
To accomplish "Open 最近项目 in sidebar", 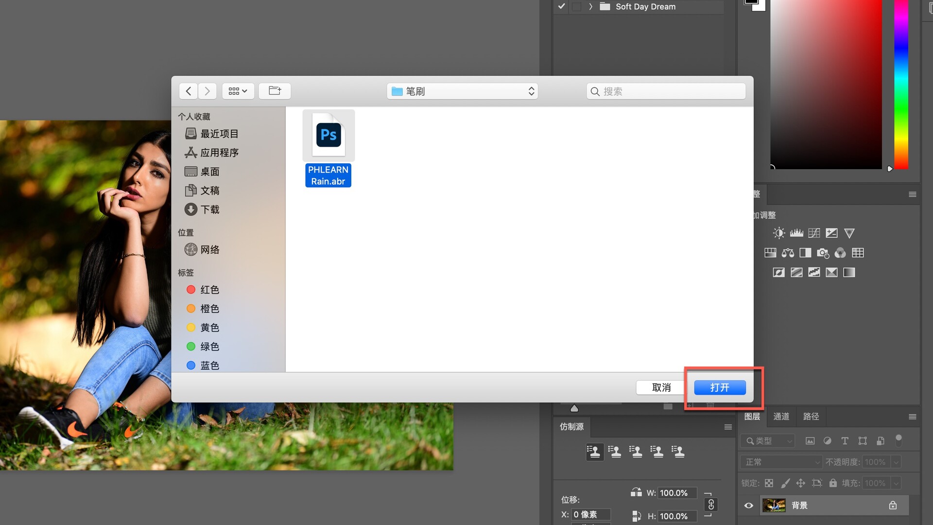I will [212, 134].
